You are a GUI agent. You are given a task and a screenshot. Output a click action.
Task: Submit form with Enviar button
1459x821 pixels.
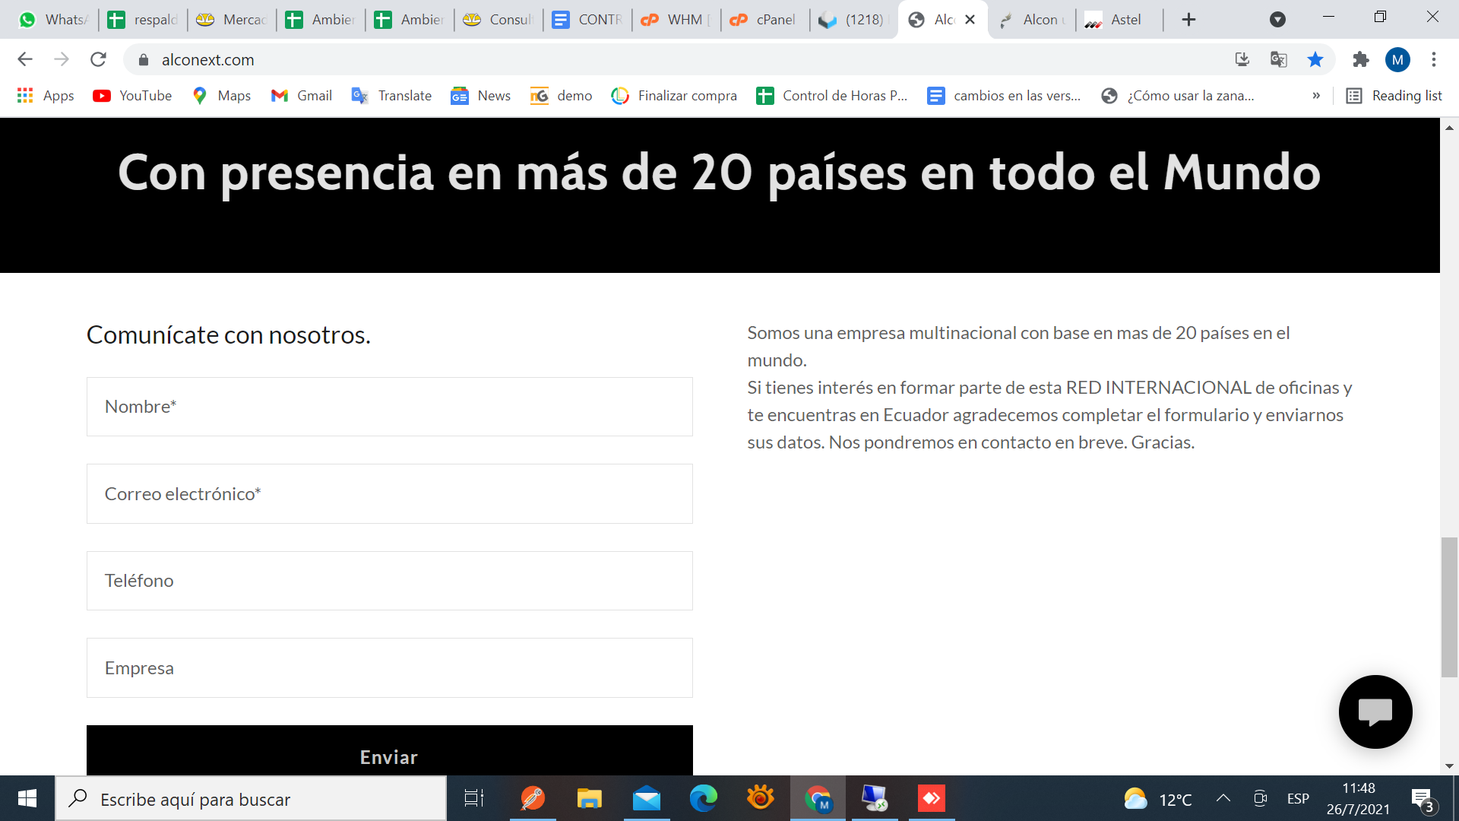(x=389, y=751)
